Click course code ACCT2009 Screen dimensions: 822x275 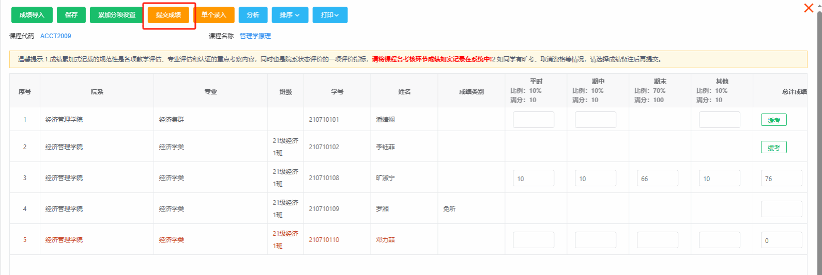56,36
